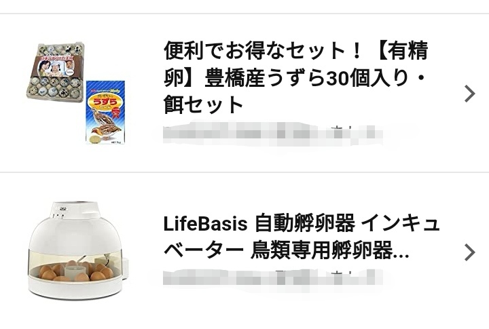Select the blue うずら feed bag image
The image size is (489, 329).
[106, 113]
